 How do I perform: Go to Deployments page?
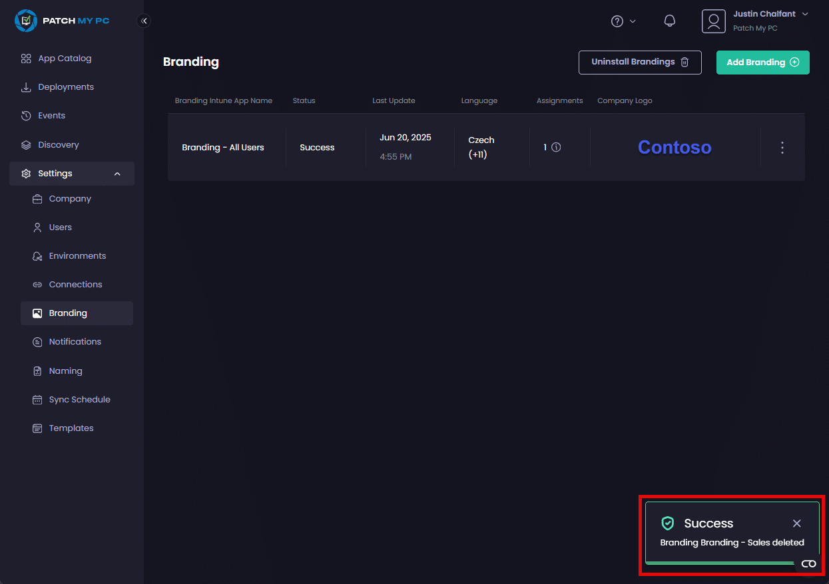click(66, 87)
